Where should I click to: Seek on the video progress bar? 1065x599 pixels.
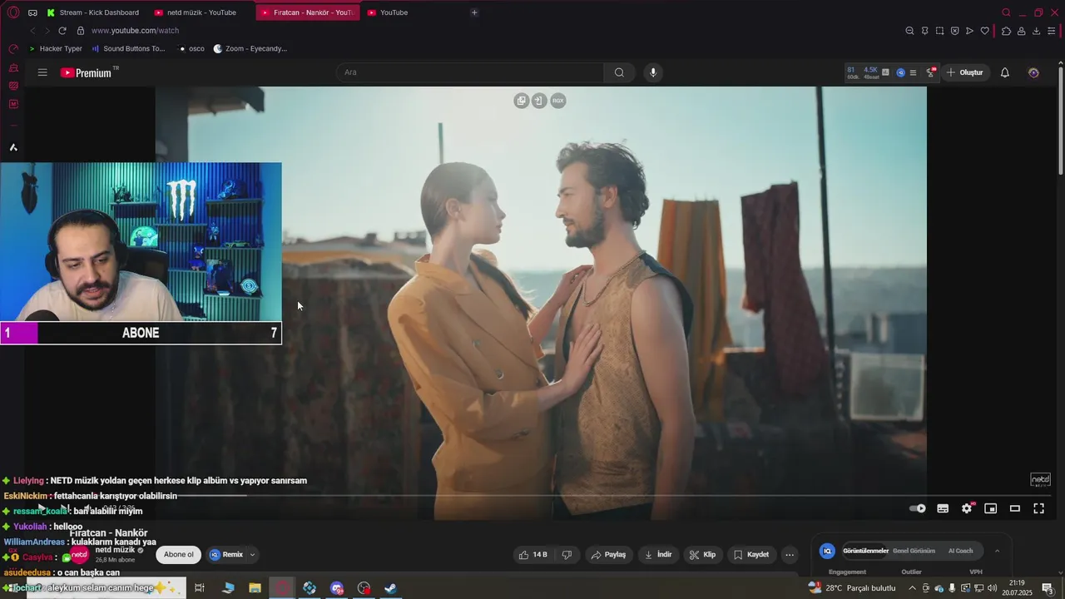point(541,496)
